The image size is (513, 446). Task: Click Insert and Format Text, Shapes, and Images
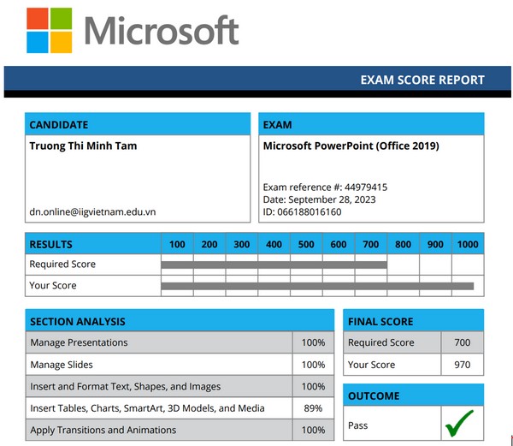click(126, 386)
